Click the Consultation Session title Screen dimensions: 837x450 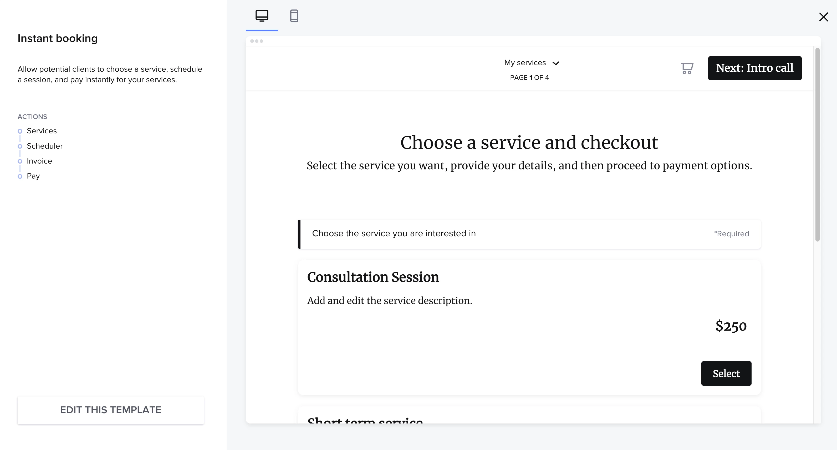373,277
